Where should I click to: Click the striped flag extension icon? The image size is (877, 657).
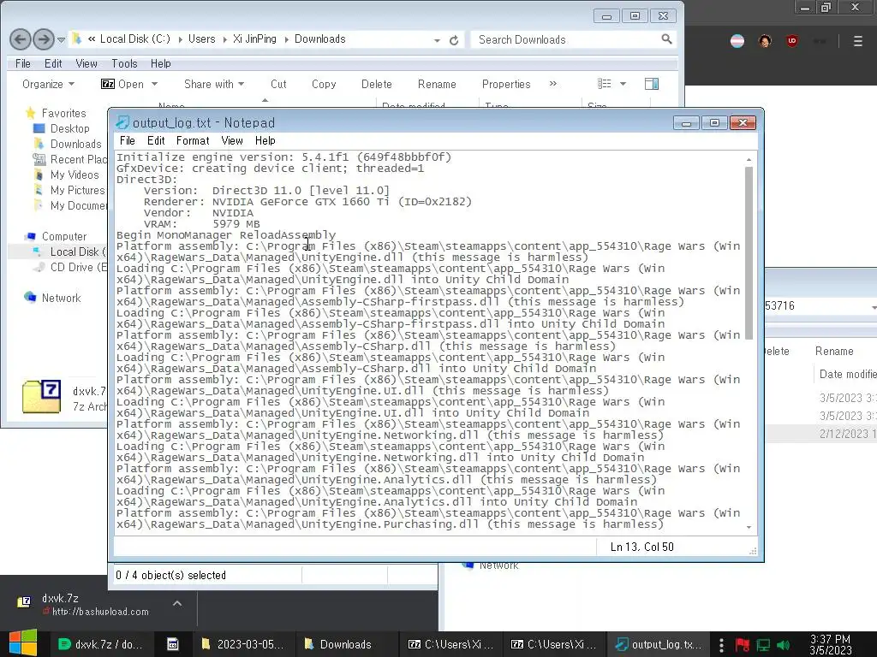point(737,41)
